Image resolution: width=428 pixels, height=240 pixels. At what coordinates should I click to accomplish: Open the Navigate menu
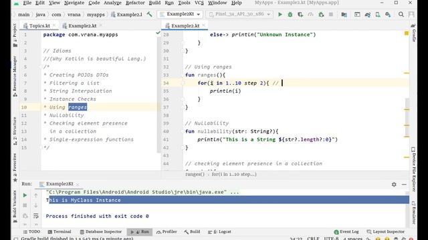coord(74,3)
